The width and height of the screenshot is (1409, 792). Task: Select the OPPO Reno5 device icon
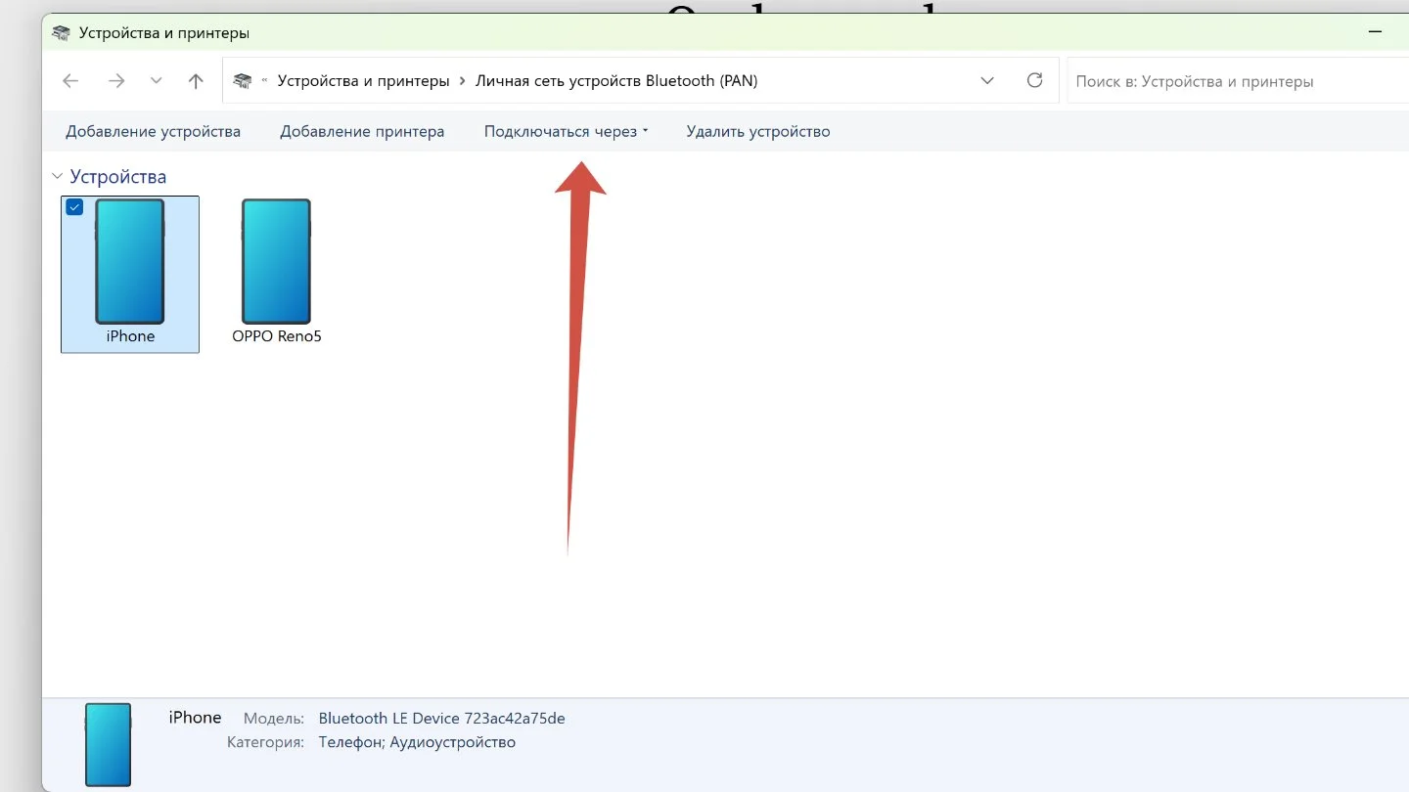pos(277,261)
